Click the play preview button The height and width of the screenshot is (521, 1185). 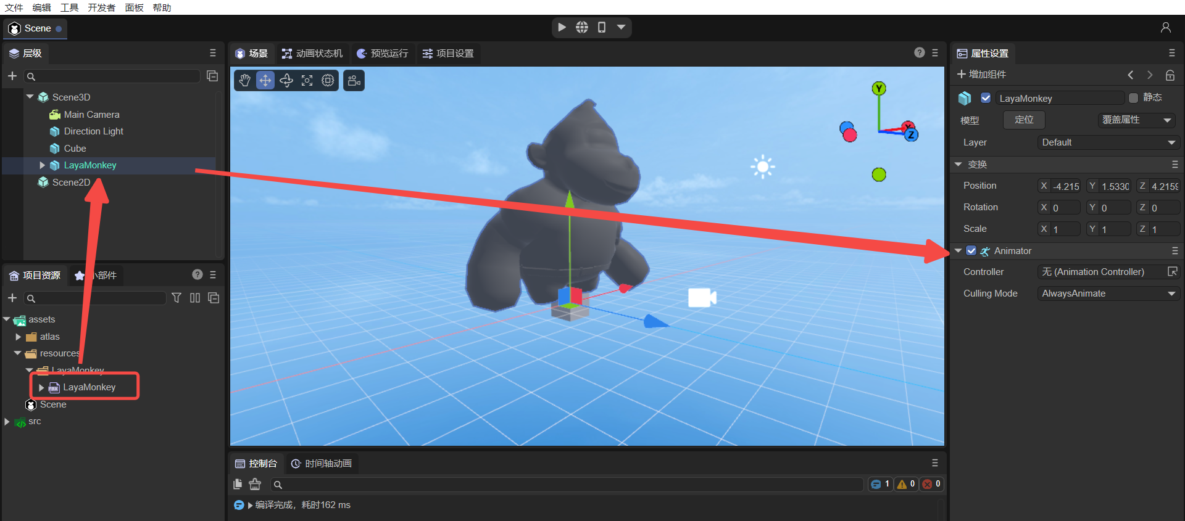[x=562, y=27]
